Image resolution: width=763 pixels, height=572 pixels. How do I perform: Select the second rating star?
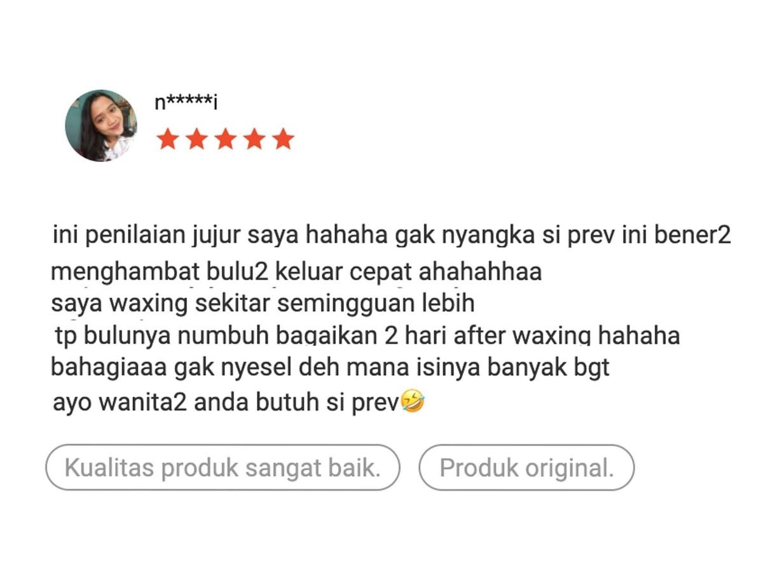196,139
